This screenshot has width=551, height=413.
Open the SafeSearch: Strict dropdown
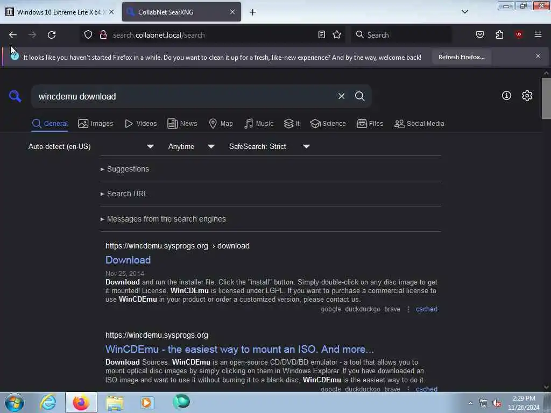(x=269, y=146)
